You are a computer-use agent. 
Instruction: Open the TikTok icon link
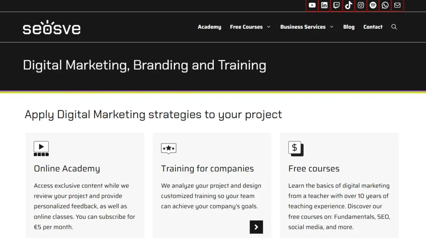pos(349,5)
